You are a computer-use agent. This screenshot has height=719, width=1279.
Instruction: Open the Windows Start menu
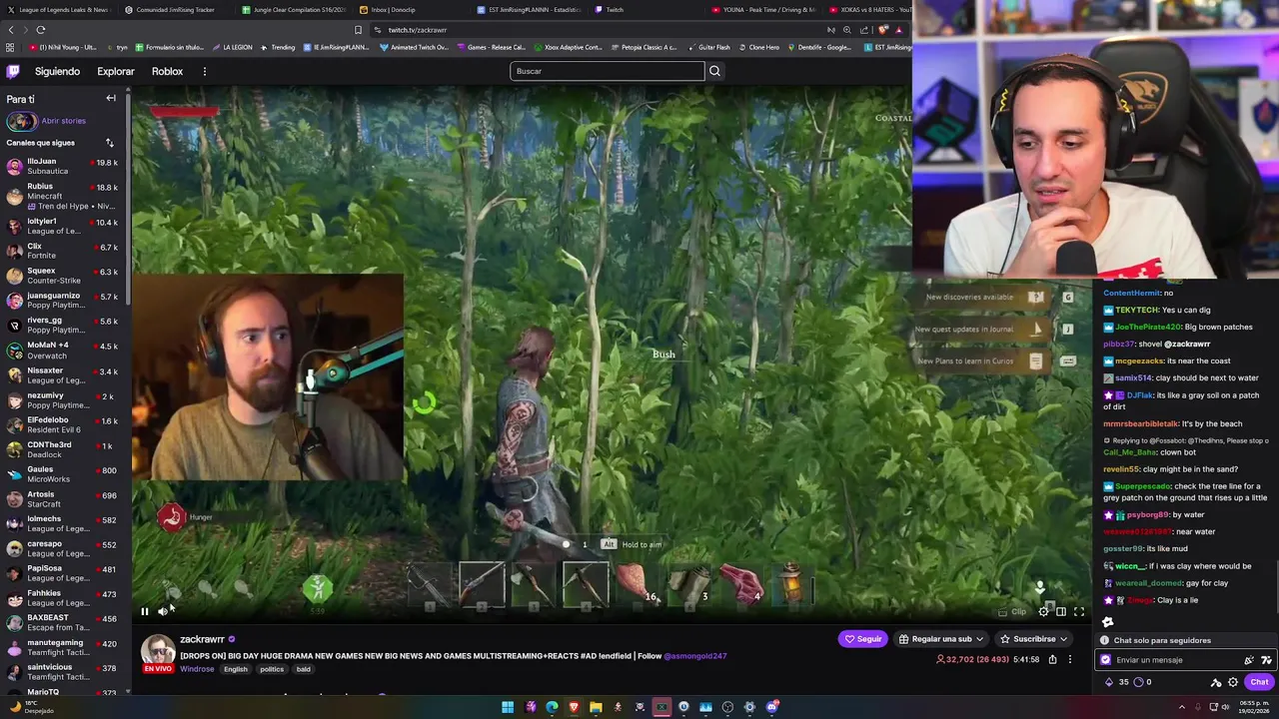[508, 707]
